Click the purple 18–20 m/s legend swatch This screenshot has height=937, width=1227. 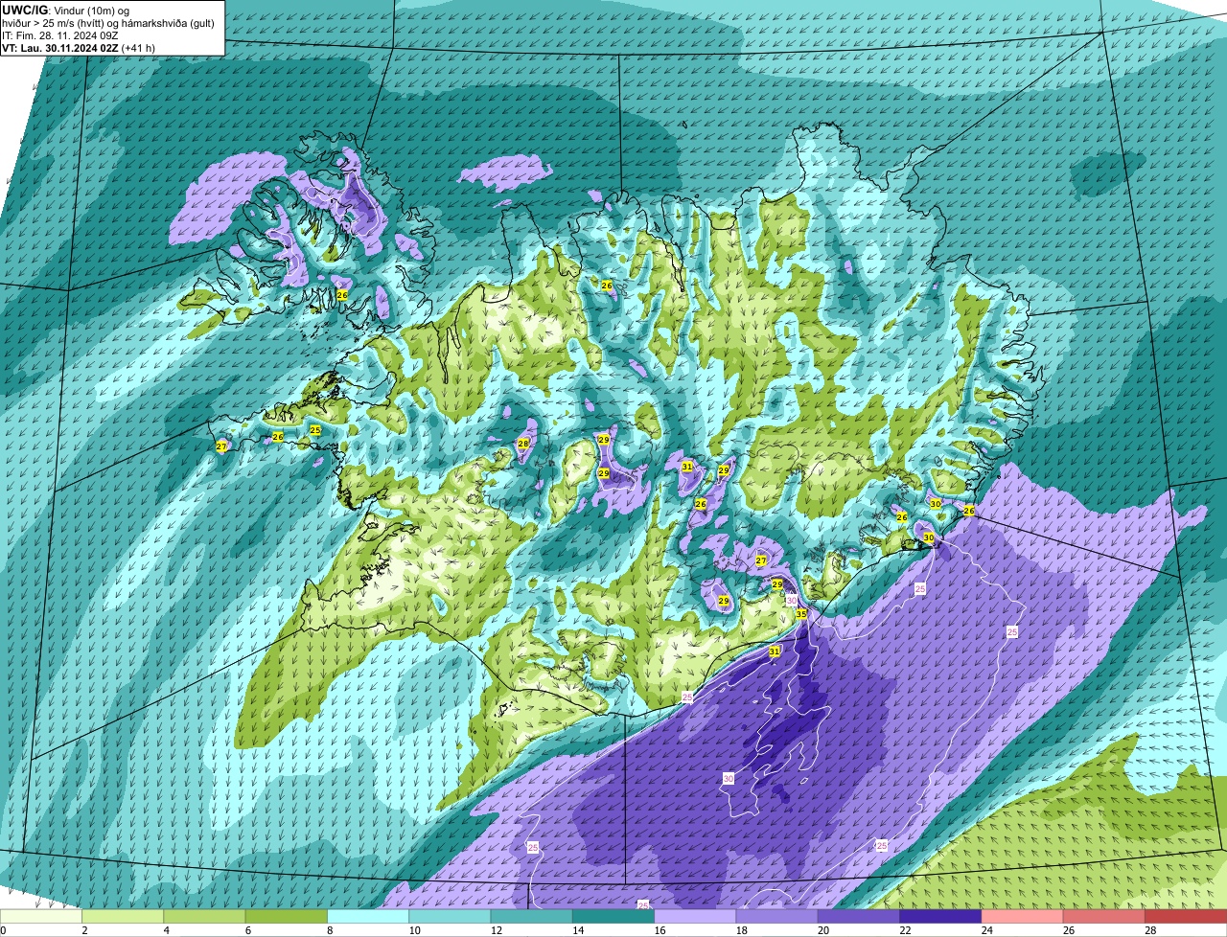tap(777, 916)
